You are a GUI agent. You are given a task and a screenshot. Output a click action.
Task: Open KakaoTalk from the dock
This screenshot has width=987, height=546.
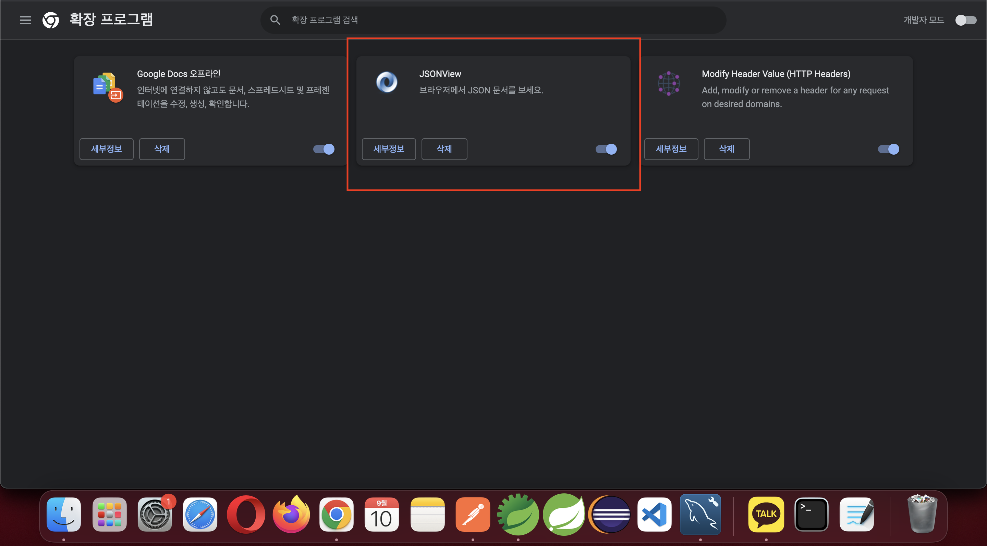point(766,515)
